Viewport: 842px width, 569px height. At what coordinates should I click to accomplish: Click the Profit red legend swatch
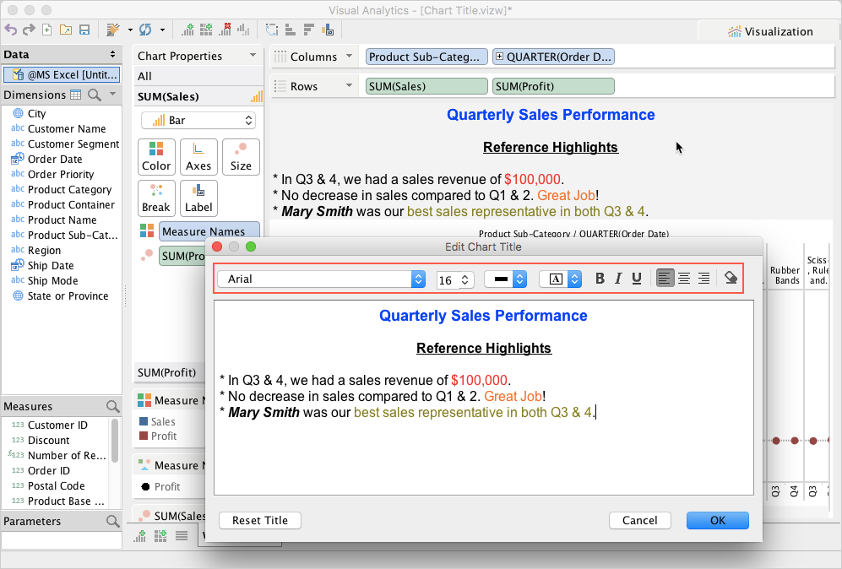[x=144, y=436]
